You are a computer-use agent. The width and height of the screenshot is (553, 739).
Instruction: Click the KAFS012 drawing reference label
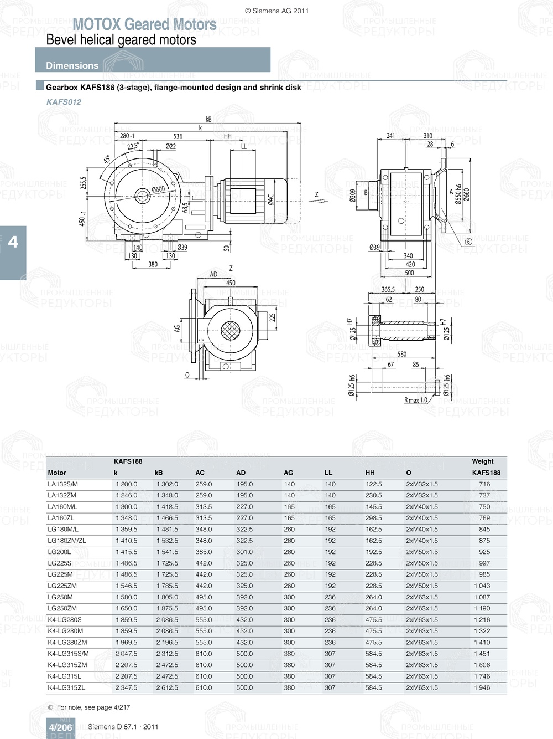point(64,102)
